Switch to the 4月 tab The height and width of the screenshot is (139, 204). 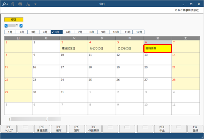point(45,32)
